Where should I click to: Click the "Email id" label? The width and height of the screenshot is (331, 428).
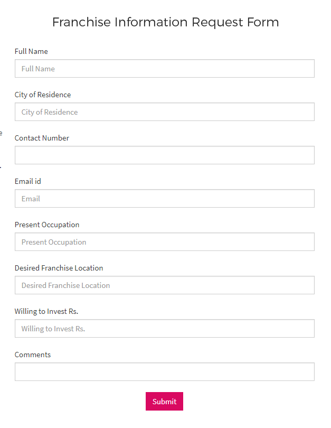(x=28, y=181)
